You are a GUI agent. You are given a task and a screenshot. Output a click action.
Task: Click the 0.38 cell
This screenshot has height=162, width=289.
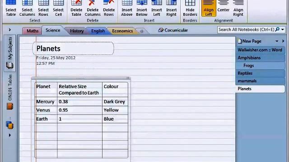click(79, 102)
